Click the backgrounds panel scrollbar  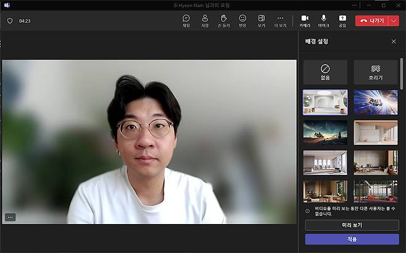401,74
